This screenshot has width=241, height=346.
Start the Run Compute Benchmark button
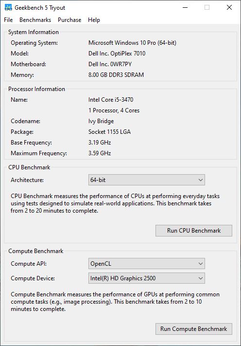pyautogui.click(x=194, y=329)
